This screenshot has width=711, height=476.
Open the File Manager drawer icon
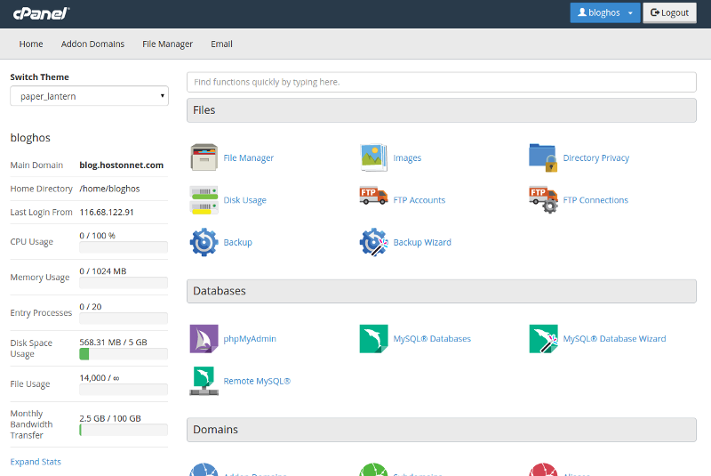204,157
